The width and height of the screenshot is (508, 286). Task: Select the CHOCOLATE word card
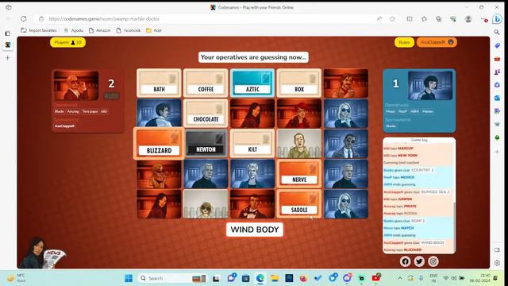click(x=206, y=113)
